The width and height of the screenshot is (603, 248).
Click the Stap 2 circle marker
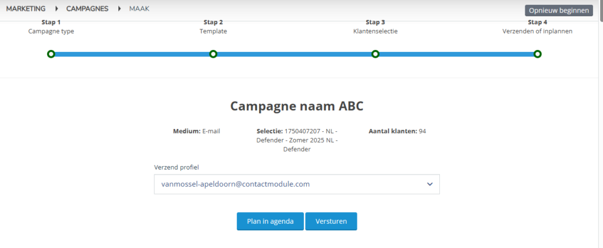click(213, 54)
